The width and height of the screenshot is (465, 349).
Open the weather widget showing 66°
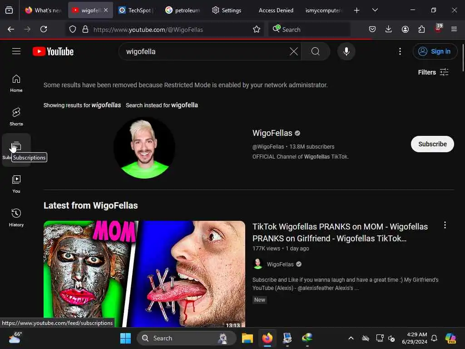[15, 338]
